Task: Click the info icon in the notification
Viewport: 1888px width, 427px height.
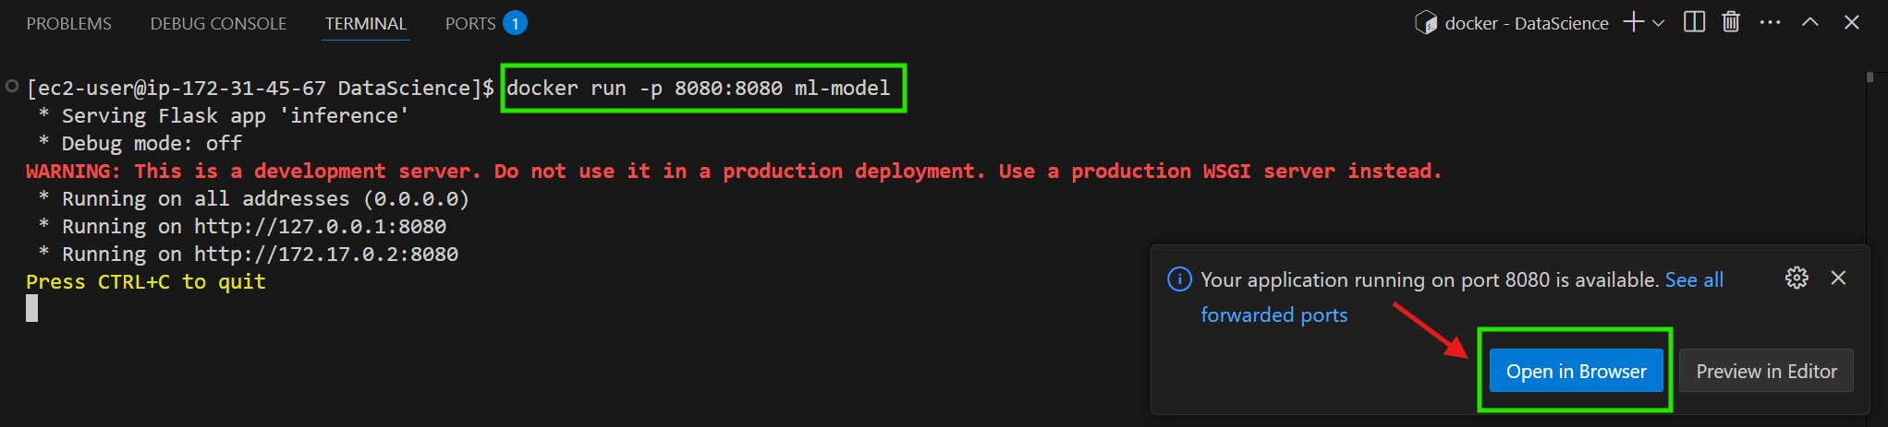Action: (x=1179, y=279)
